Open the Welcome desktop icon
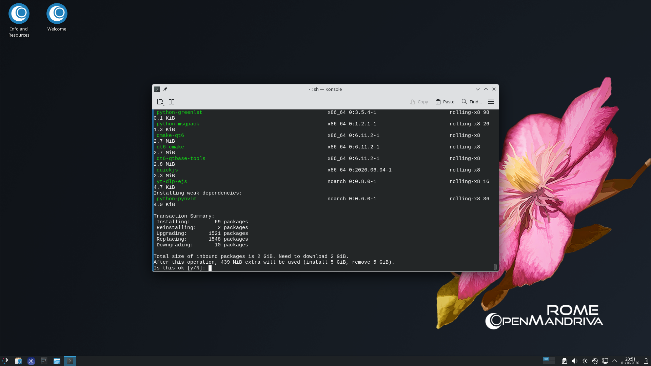The width and height of the screenshot is (651, 366). click(57, 18)
